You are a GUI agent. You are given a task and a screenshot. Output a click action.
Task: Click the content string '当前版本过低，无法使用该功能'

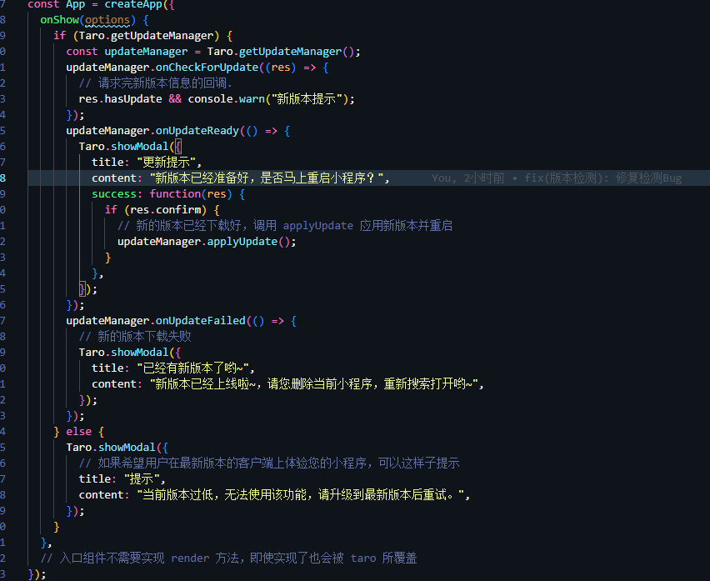coord(301,495)
